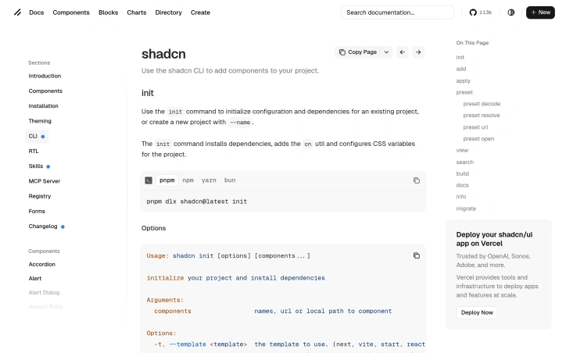This screenshot has height=353, width=566.
Task: Open CLI in the sidebar
Action: 37,137
